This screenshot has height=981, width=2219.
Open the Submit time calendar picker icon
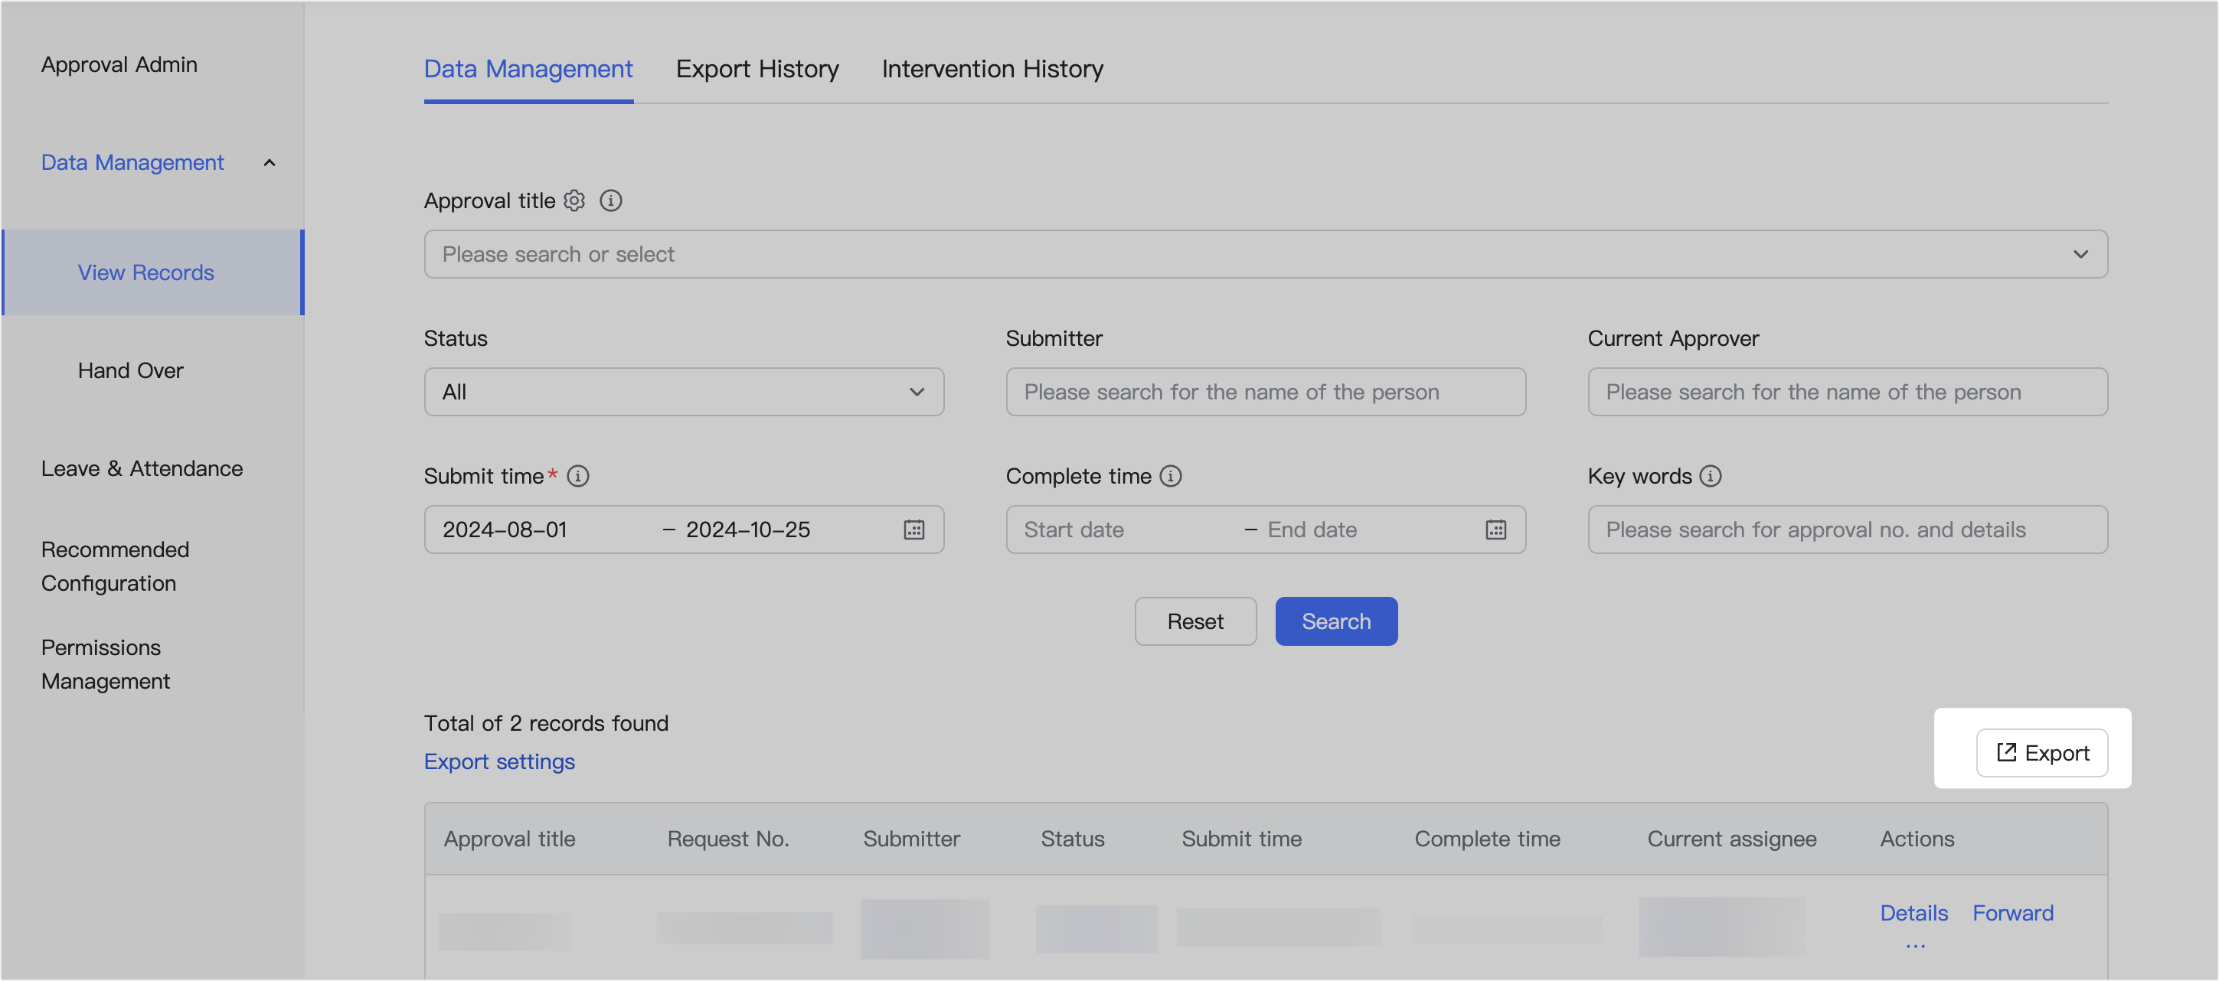(x=914, y=530)
